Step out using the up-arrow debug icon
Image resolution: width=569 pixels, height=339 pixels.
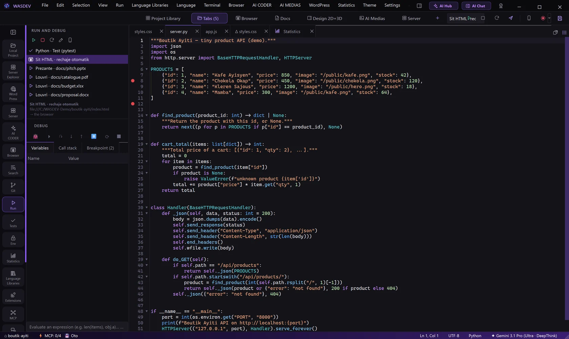pyautogui.click(x=81, y=136)
